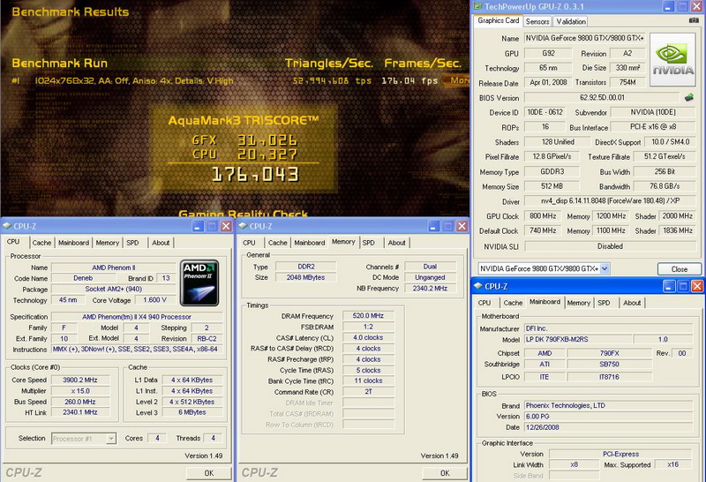
Task: Click the HT Link 2340.1 MHz value
Action: pyautogui.click(x=79, y=412)
